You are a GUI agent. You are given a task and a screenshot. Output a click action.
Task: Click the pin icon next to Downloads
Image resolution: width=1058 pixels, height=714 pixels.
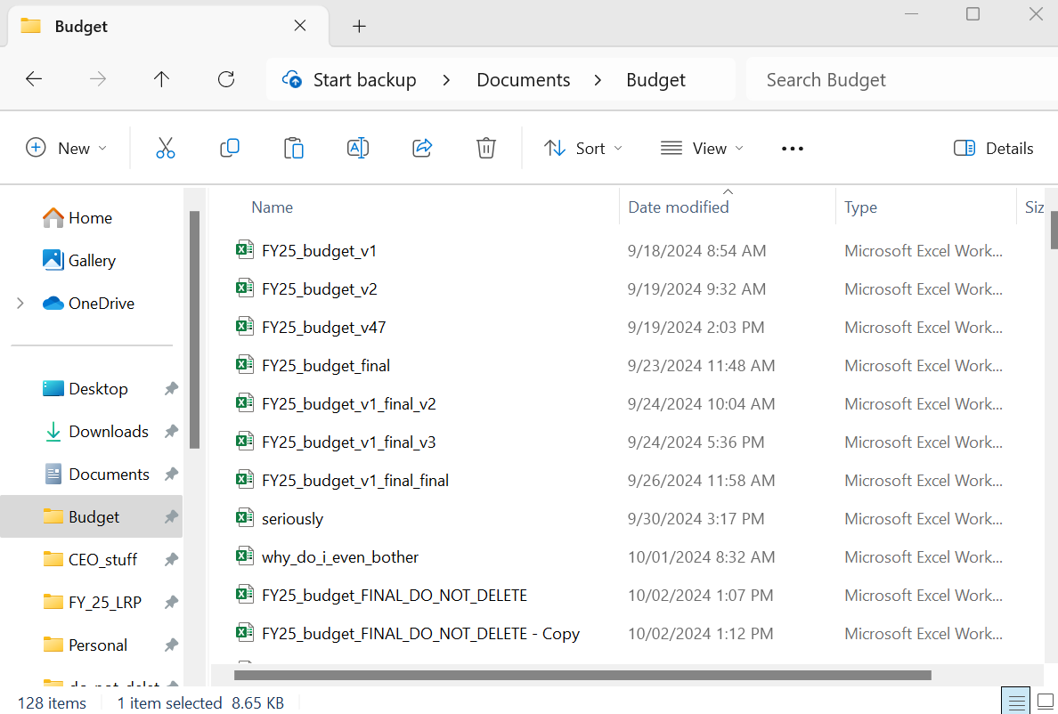click(171, 432)
